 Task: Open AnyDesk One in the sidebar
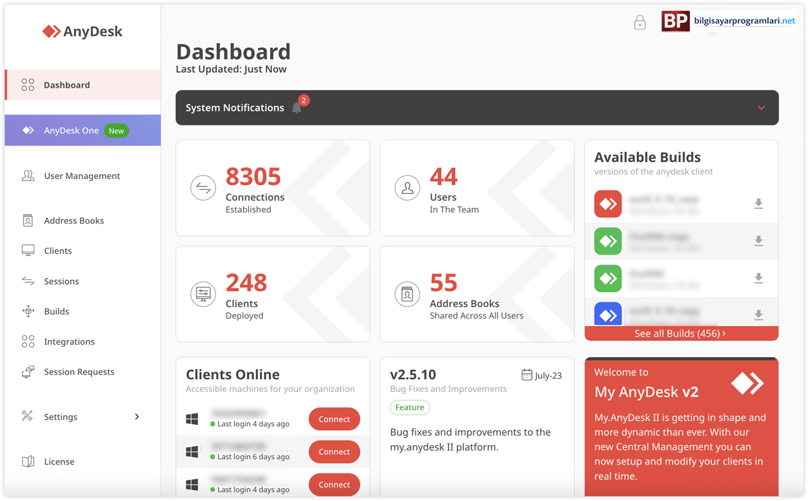point(83,131)
